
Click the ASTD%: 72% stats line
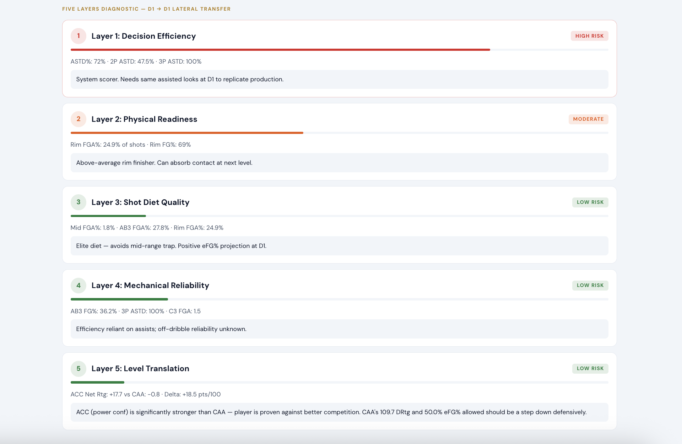click(136, 61)
